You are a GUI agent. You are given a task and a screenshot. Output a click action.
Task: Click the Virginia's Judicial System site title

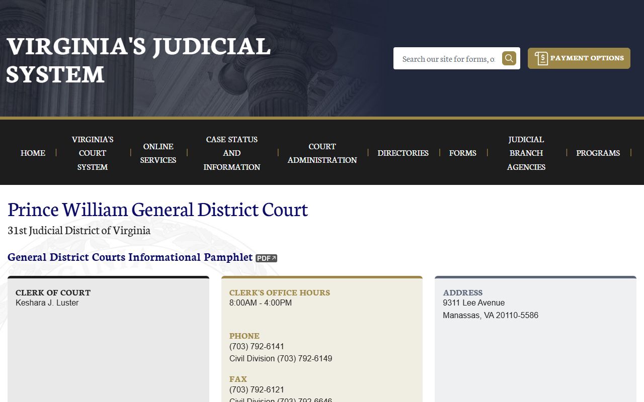click(x=138, y=60)
